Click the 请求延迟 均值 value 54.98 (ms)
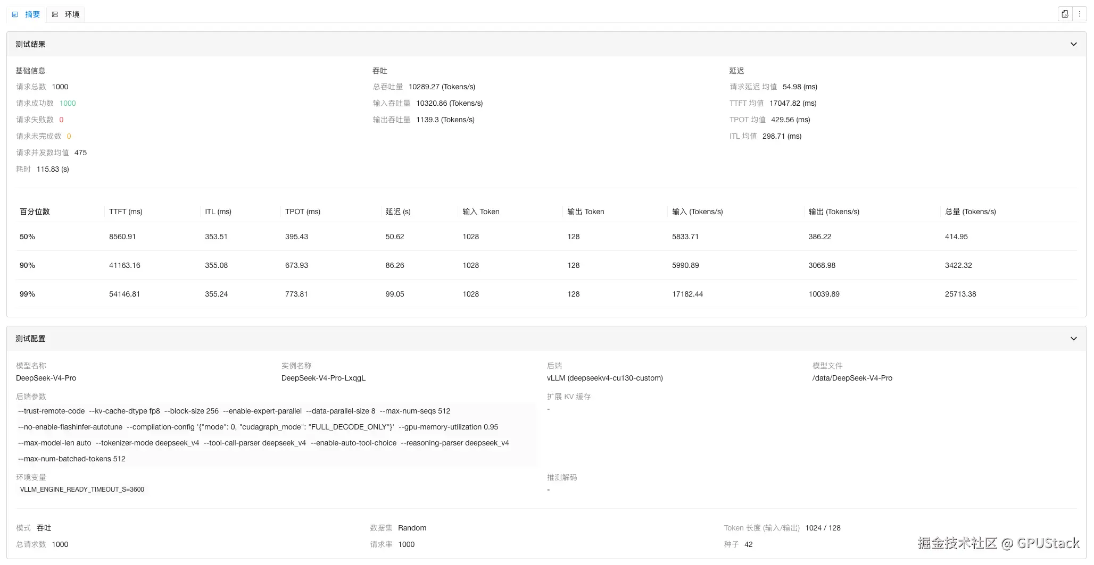 [x=800, y=87]
